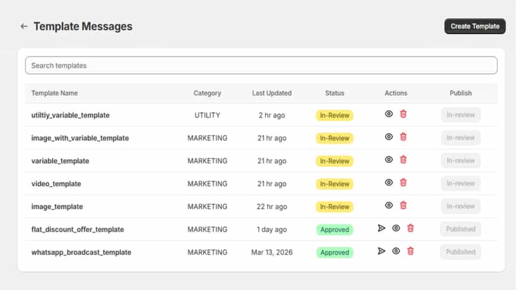Image resolution: width=516 pixels, height=290 pixels.
Task: Send flat_discount_offer_template with the paper-plane icon
Action: pos(381,228)
